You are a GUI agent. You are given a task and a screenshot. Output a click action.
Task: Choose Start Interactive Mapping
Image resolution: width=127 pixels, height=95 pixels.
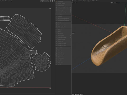point(63,18)
